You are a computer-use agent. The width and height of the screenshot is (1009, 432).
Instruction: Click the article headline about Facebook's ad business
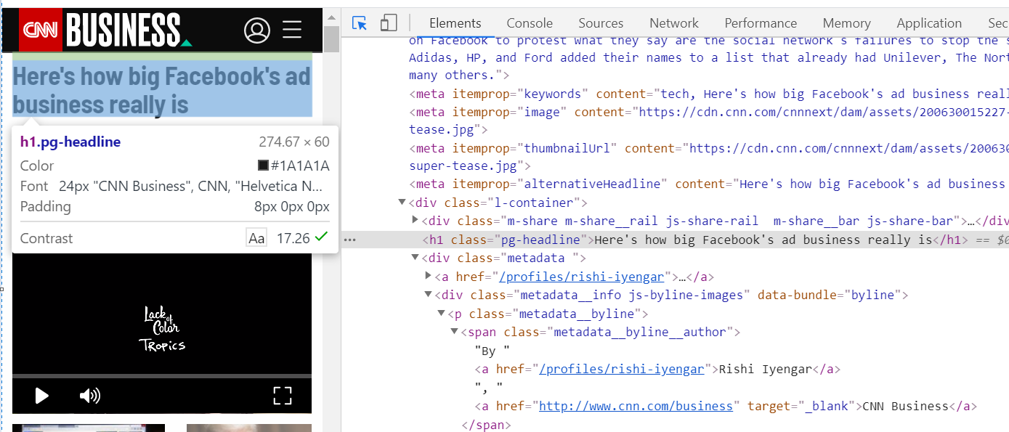click(162, 90)
